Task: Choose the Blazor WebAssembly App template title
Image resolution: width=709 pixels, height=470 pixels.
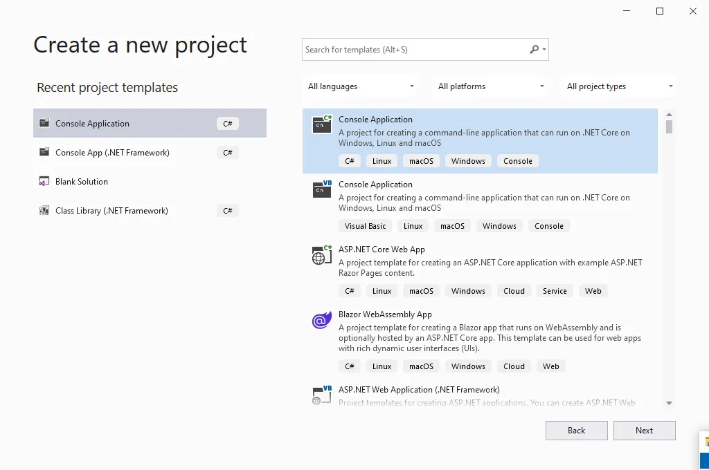Action: [x=385, y=314]
